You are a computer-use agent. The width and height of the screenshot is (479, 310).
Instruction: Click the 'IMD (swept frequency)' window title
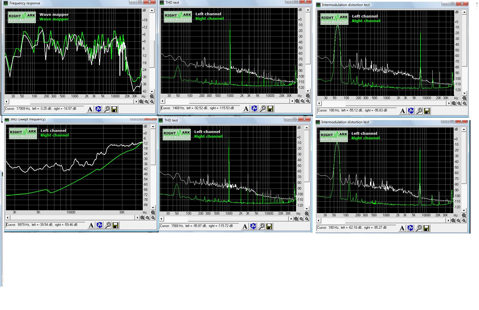click(x=28, y=119)
